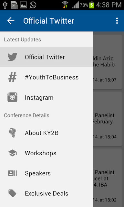Screen dimensions: 124x207
Task: View the Speakers list
Action: tap(46, 173)
